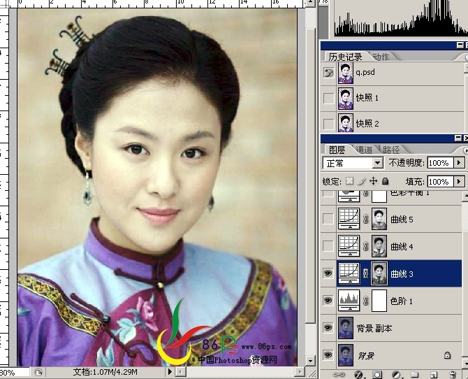Click the mask link chain on 色彩平衡 1
This screenshot has width=468, height=379.
click(365, 194)
